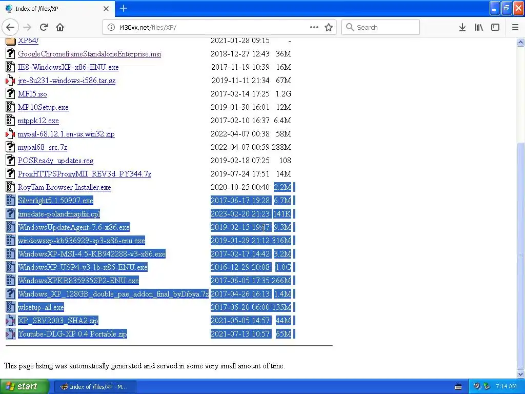Download Youtube-DLG-XP 0.4 Portable.zip

coord(72,333)
